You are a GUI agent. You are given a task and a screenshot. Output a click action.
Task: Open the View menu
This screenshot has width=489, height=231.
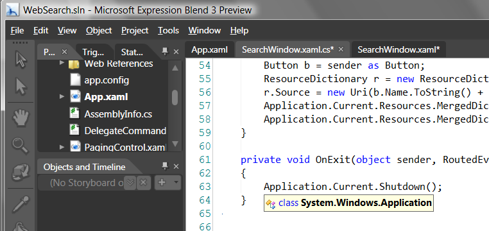[67, 31]
